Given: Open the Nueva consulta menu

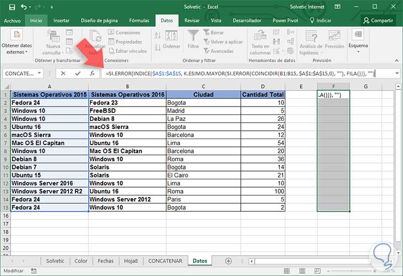Looking at the screenshot, I should coord(53,43).
